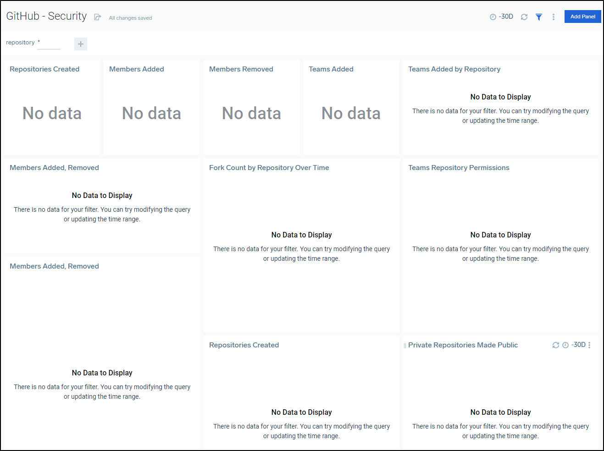
Task: Click 'No Data to Display' in Fork Count panel
Action: [301, 235]
